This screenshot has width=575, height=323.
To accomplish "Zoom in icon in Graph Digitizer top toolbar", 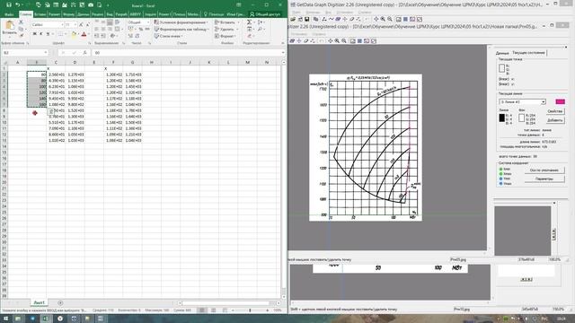I will pos(383,19).
